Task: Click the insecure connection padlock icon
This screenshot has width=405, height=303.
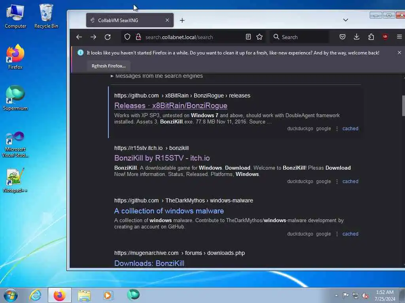Action: pyautogui.click(x=138, y=37)
